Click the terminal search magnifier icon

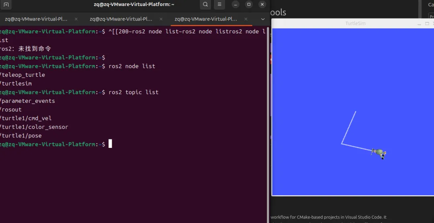pos(205,4)
